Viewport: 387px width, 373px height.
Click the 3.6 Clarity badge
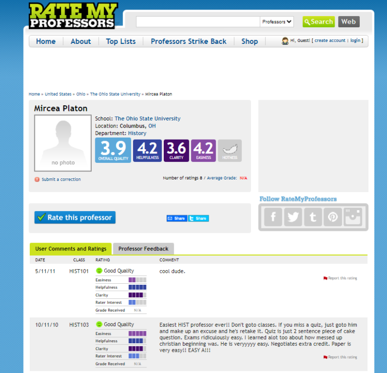[x=176, y=151]
